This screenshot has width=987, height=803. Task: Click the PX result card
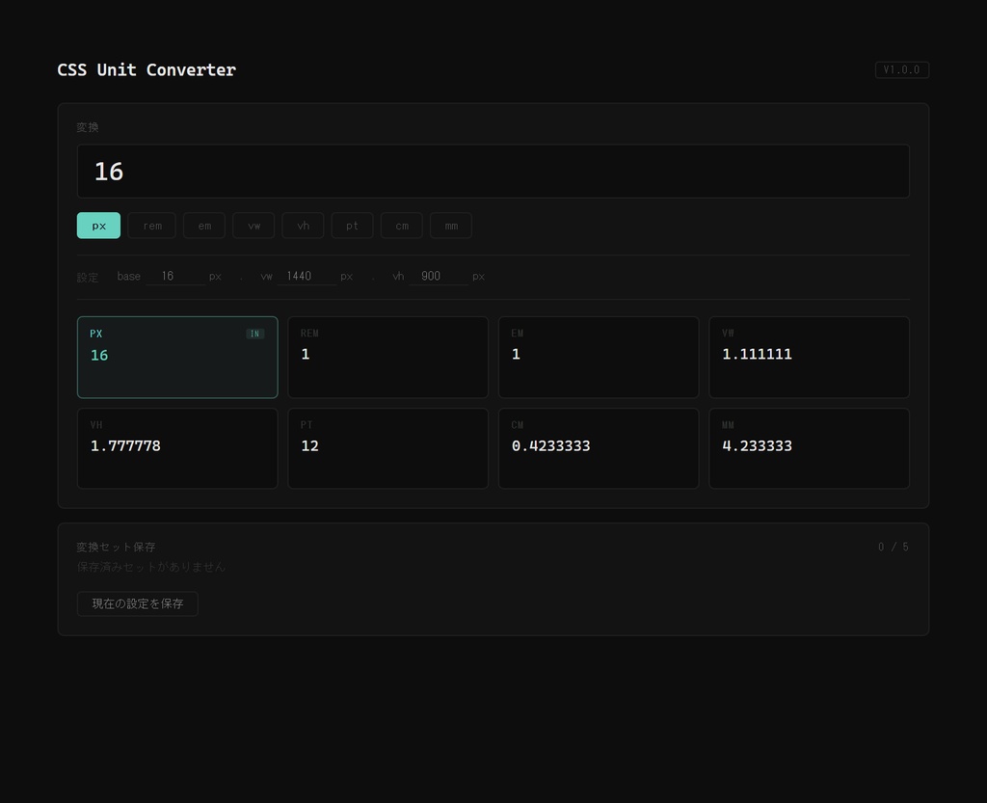(177, 357)
